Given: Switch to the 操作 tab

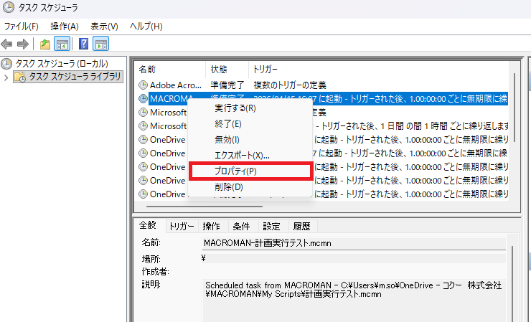Looking at the screenshot, I should click(x=211, y=226).
